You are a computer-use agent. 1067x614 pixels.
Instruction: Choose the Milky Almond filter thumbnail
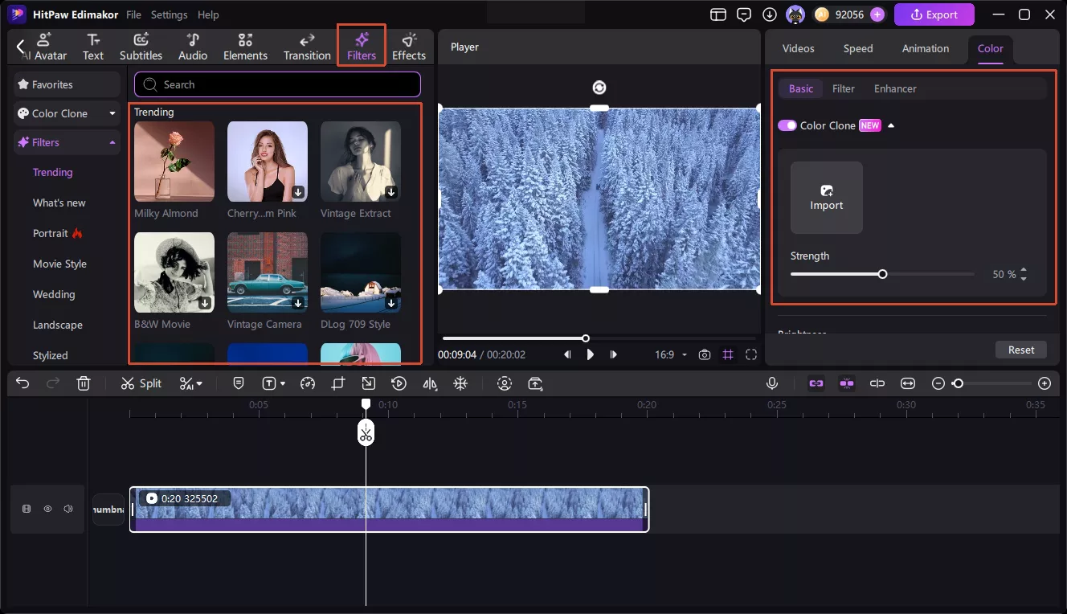pos(174,162)
